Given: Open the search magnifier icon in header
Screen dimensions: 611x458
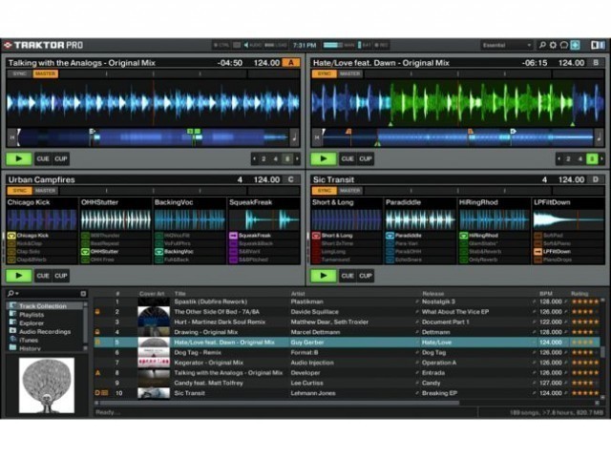Looking at the screenshot, I should [542, 45].
